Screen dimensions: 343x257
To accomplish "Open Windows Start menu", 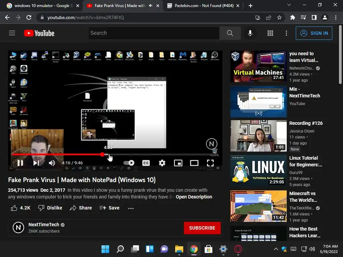I will (x=105, y=249).
